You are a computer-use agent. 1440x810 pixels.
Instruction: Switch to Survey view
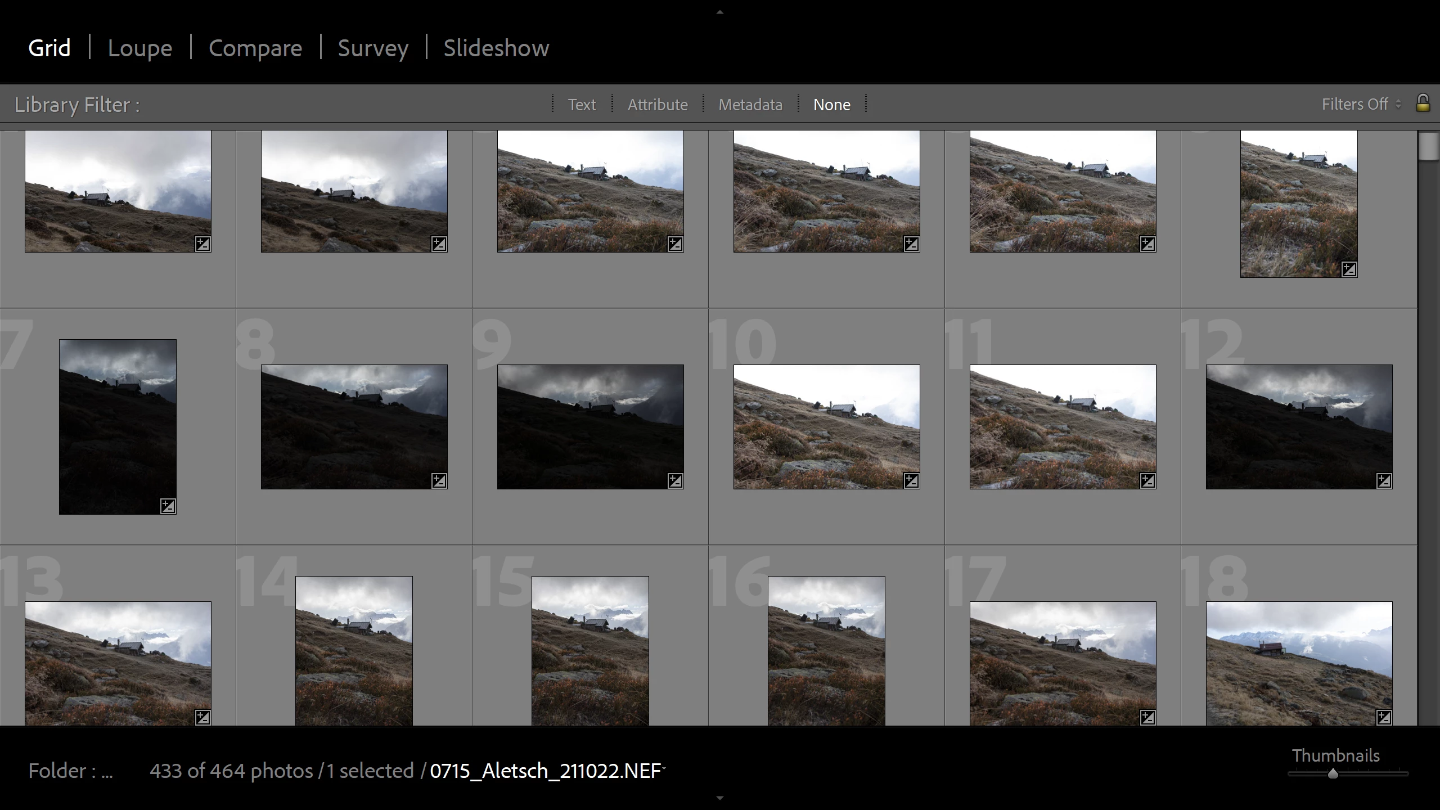[x=373, y=48]
